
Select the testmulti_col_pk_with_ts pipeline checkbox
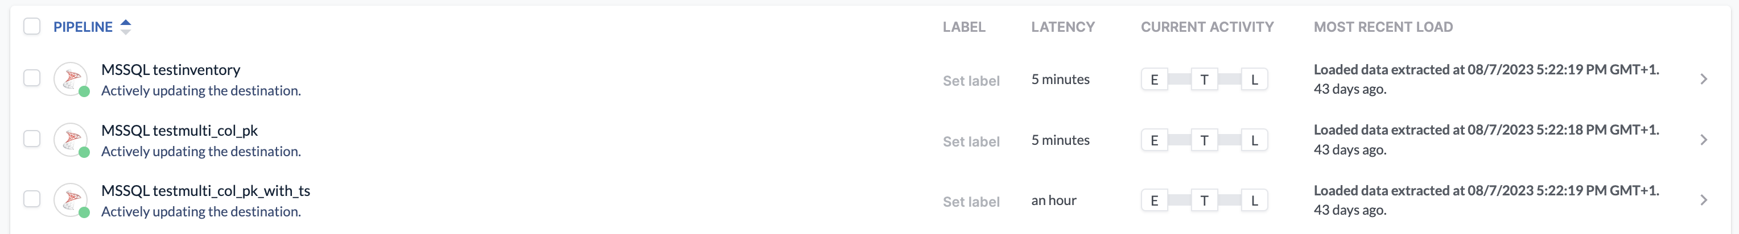(32, 199)
